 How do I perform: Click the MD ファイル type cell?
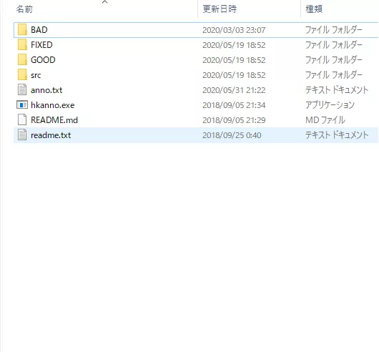[325, 120]
